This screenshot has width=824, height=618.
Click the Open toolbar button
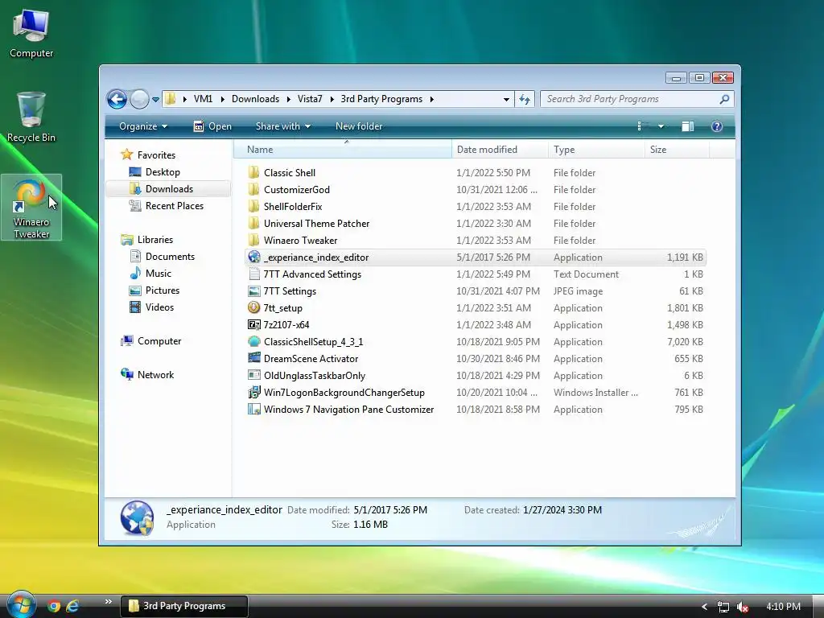coord(212,126)
